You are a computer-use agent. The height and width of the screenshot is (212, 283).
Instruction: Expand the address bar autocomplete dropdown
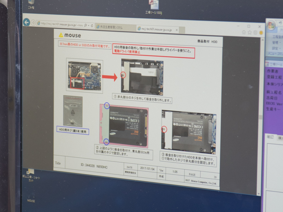pyautogui.click(x=88, y=25)
